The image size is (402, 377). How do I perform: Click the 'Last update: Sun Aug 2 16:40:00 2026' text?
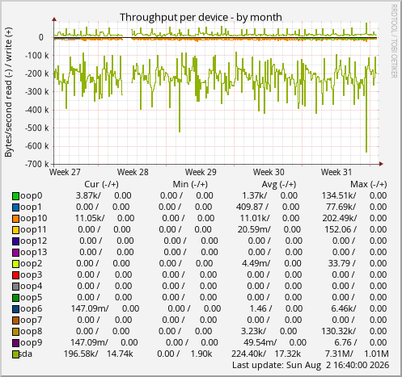[311, 366]
